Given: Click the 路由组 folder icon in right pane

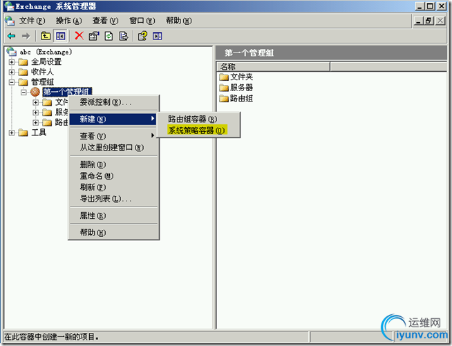Looking at the screenshot, I should click(224, 99).
